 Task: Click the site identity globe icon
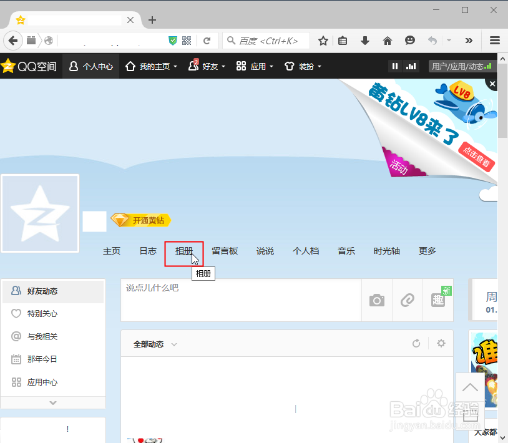[49, 41]
